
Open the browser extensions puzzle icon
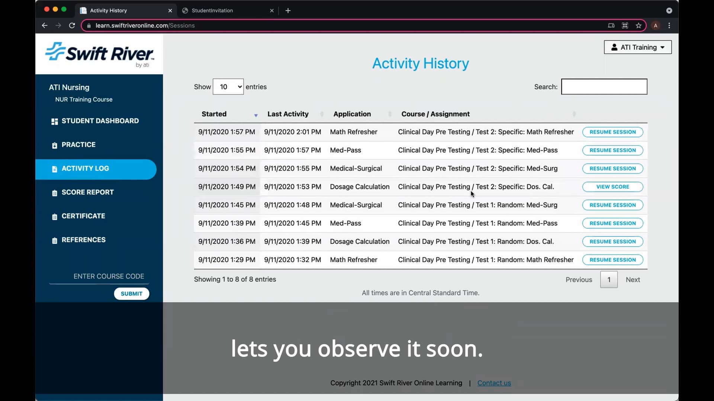click(625, 25)
